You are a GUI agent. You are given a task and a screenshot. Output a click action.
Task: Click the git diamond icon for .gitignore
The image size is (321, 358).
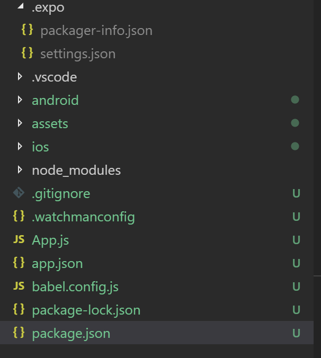pyautogui.click(x=19, y=193)
